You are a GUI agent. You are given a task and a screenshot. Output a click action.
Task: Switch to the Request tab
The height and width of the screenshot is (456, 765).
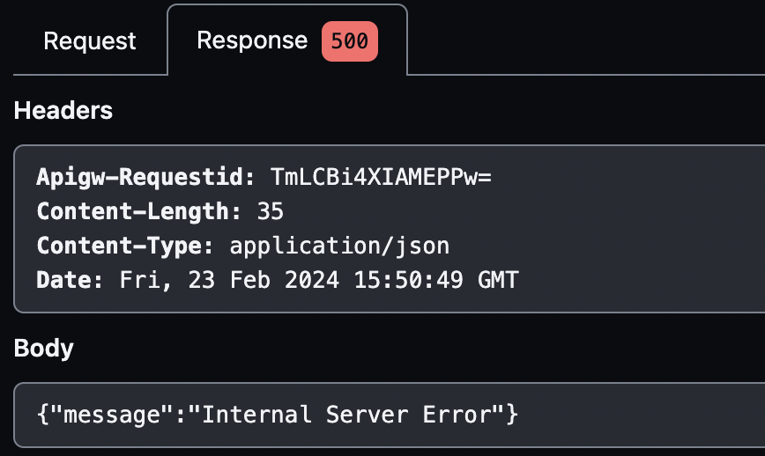[x=90, y=41]
